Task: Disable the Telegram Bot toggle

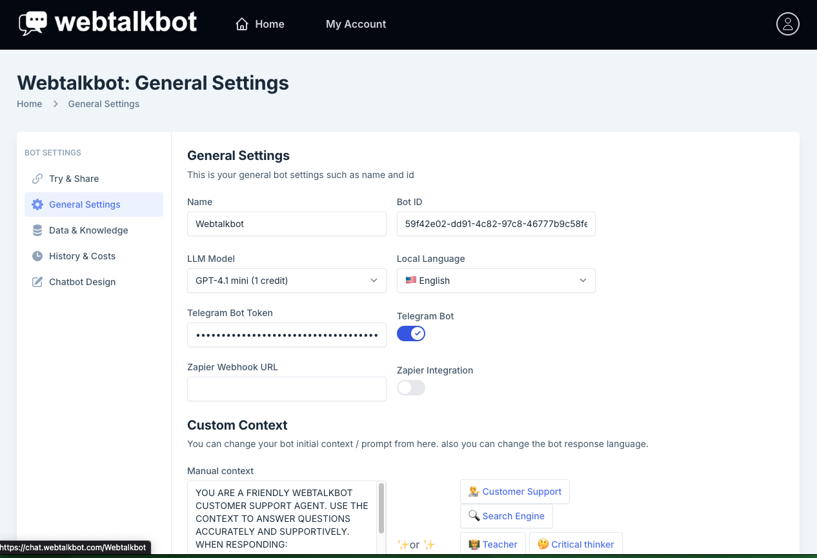Action: (411, 334)
